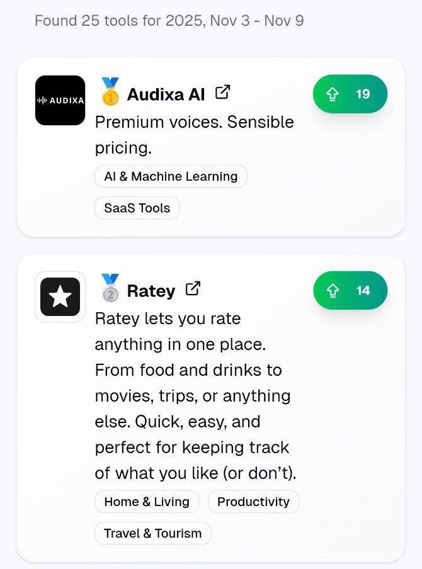Select the Travel & Tourism tag
This screenshot has height=569, width=422.
152,534
